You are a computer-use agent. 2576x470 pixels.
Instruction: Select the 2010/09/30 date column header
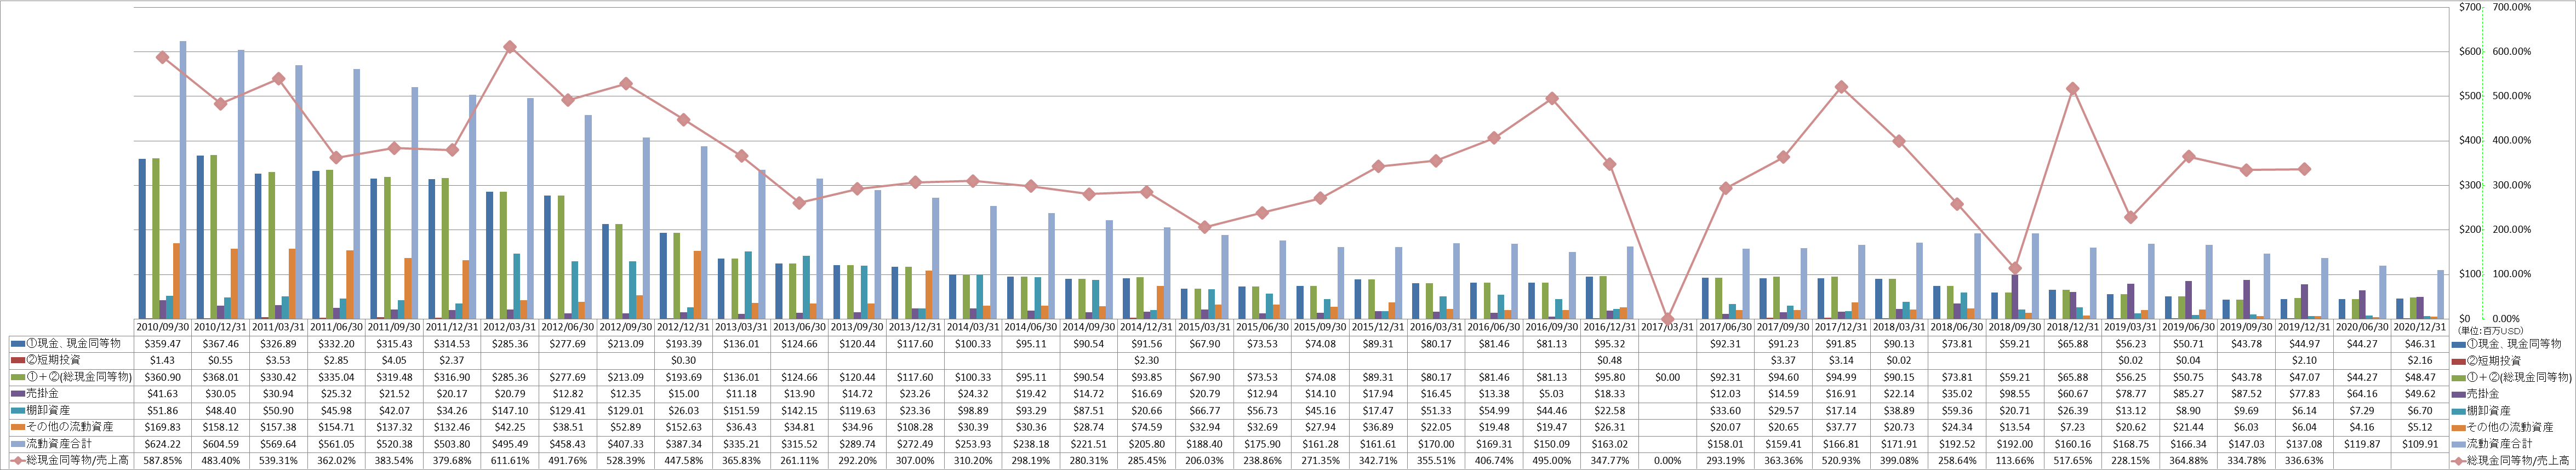tap(163, 327)
